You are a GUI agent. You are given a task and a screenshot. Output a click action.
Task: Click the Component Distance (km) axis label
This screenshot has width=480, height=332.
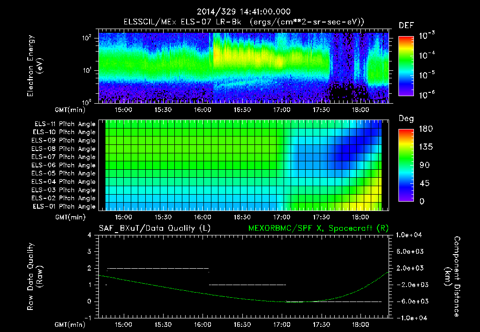pyautogui.click(x=452, y=277)
